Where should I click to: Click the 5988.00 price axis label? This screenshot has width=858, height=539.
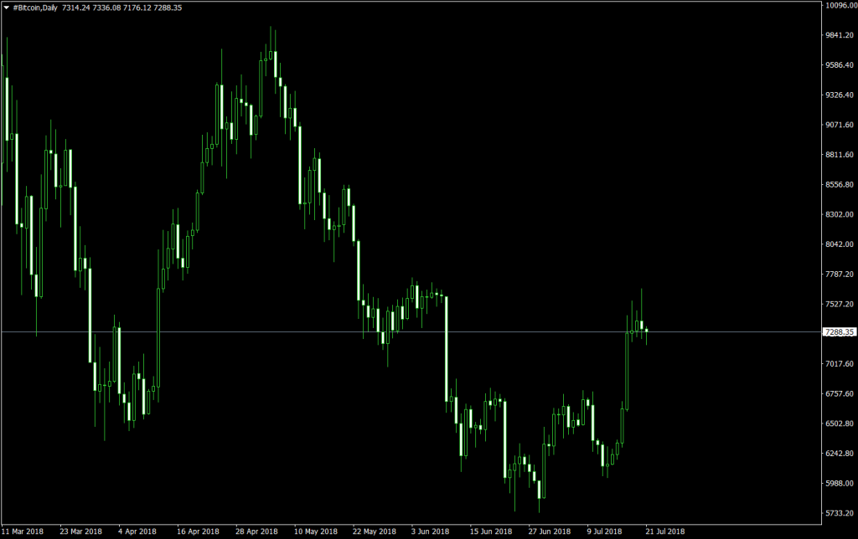pos(839,483)
